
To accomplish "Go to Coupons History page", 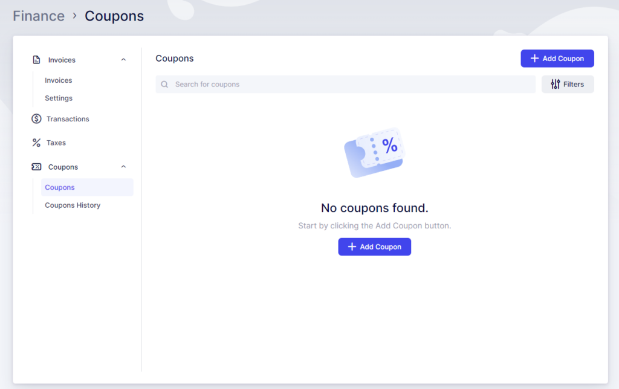I will [x=73, y=205].
